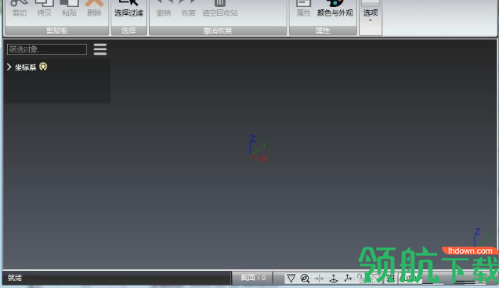
Task: Empty the recycle bin (清空回收站)
Action: point(220,9)
